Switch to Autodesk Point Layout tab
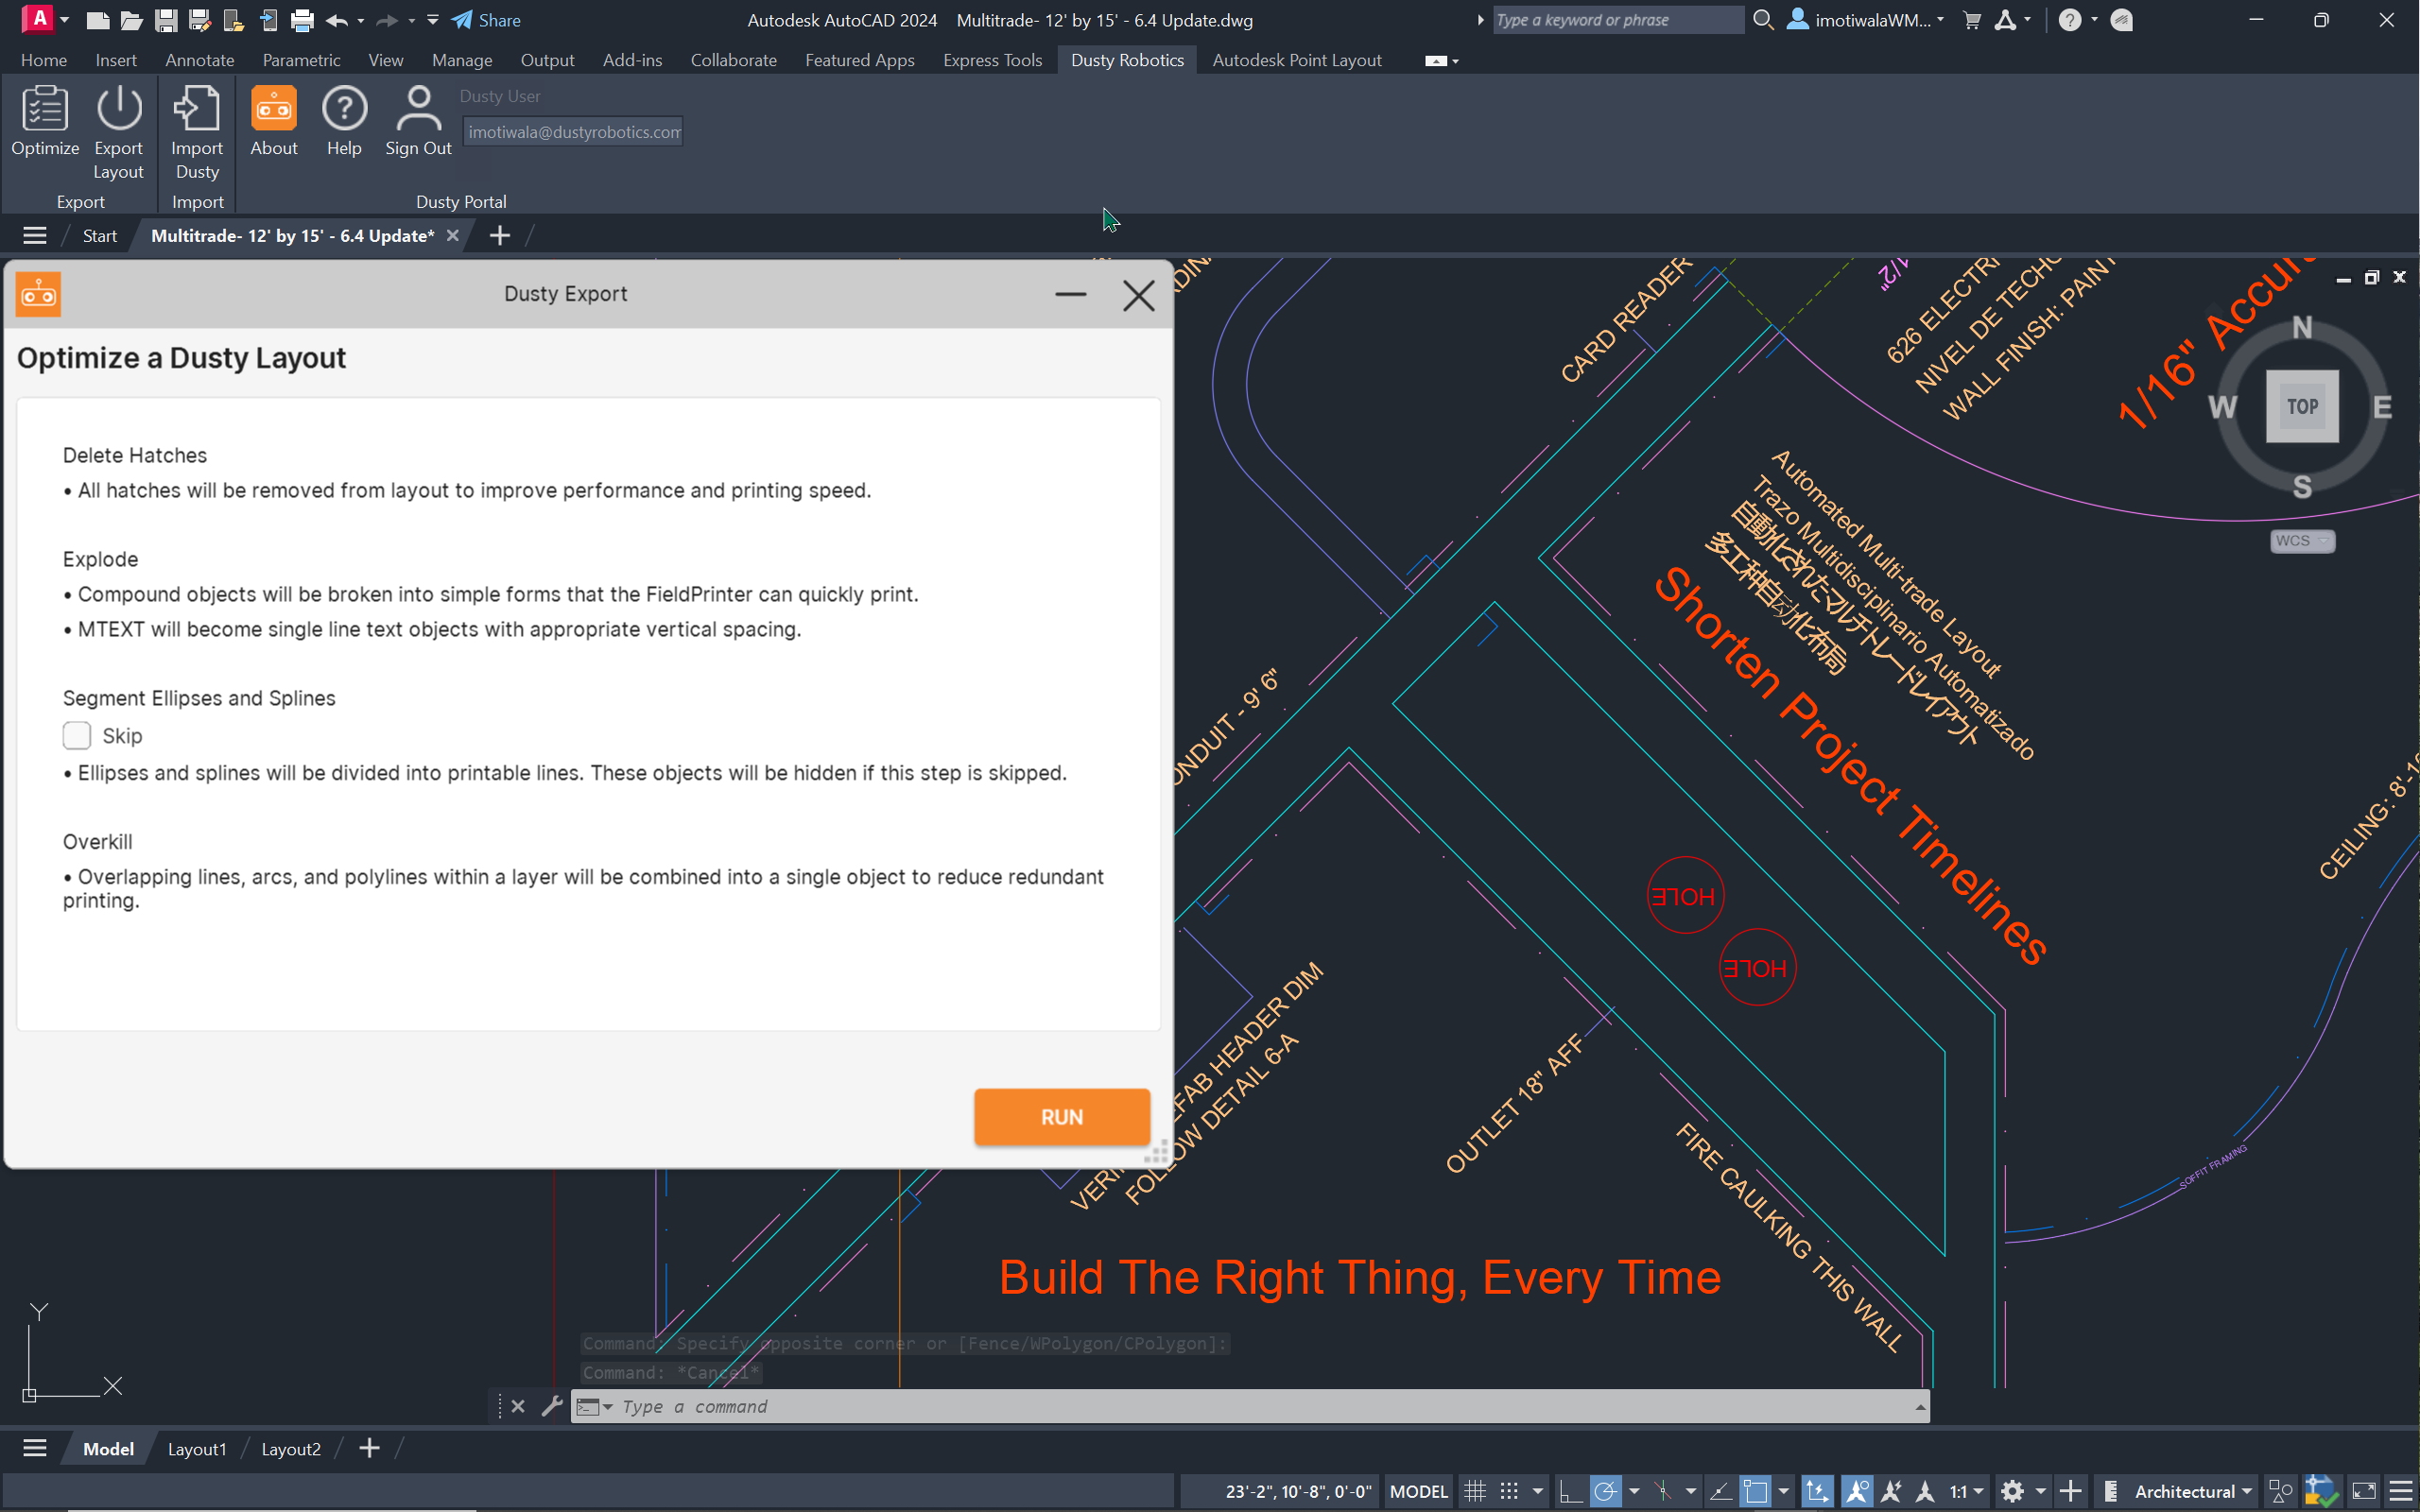Screen dimensions: 2420x1512 click(x=1296, y=60)
